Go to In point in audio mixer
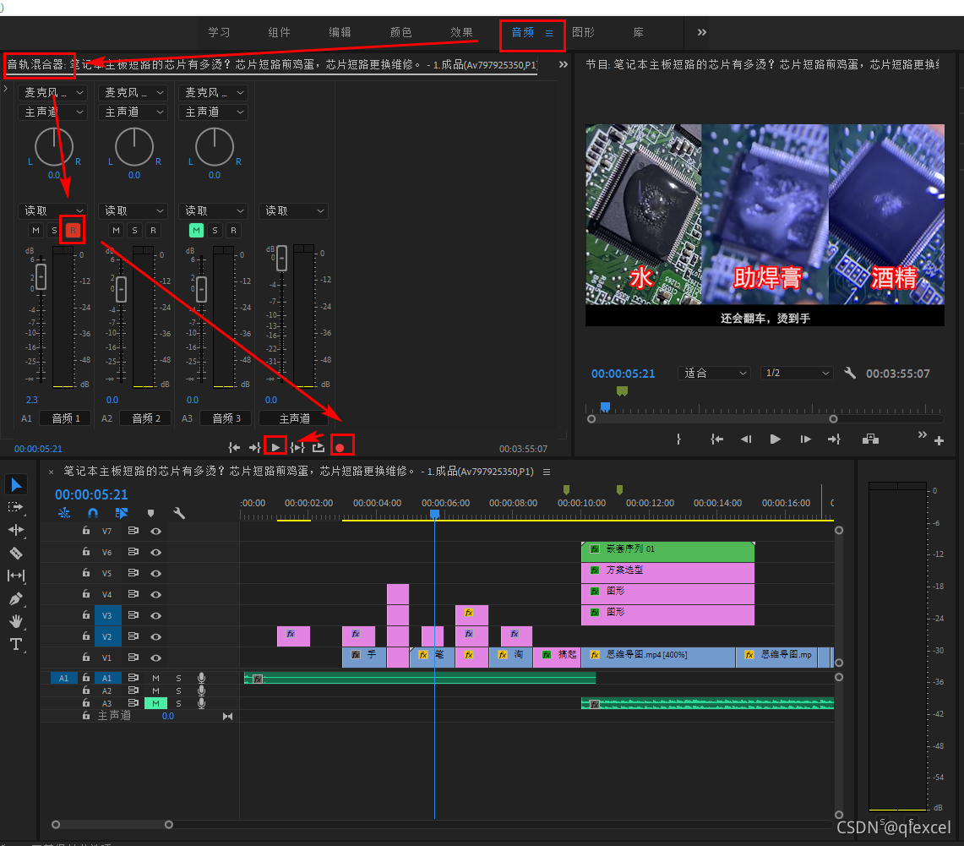The image size is (964, 846). tap(234, 447)
